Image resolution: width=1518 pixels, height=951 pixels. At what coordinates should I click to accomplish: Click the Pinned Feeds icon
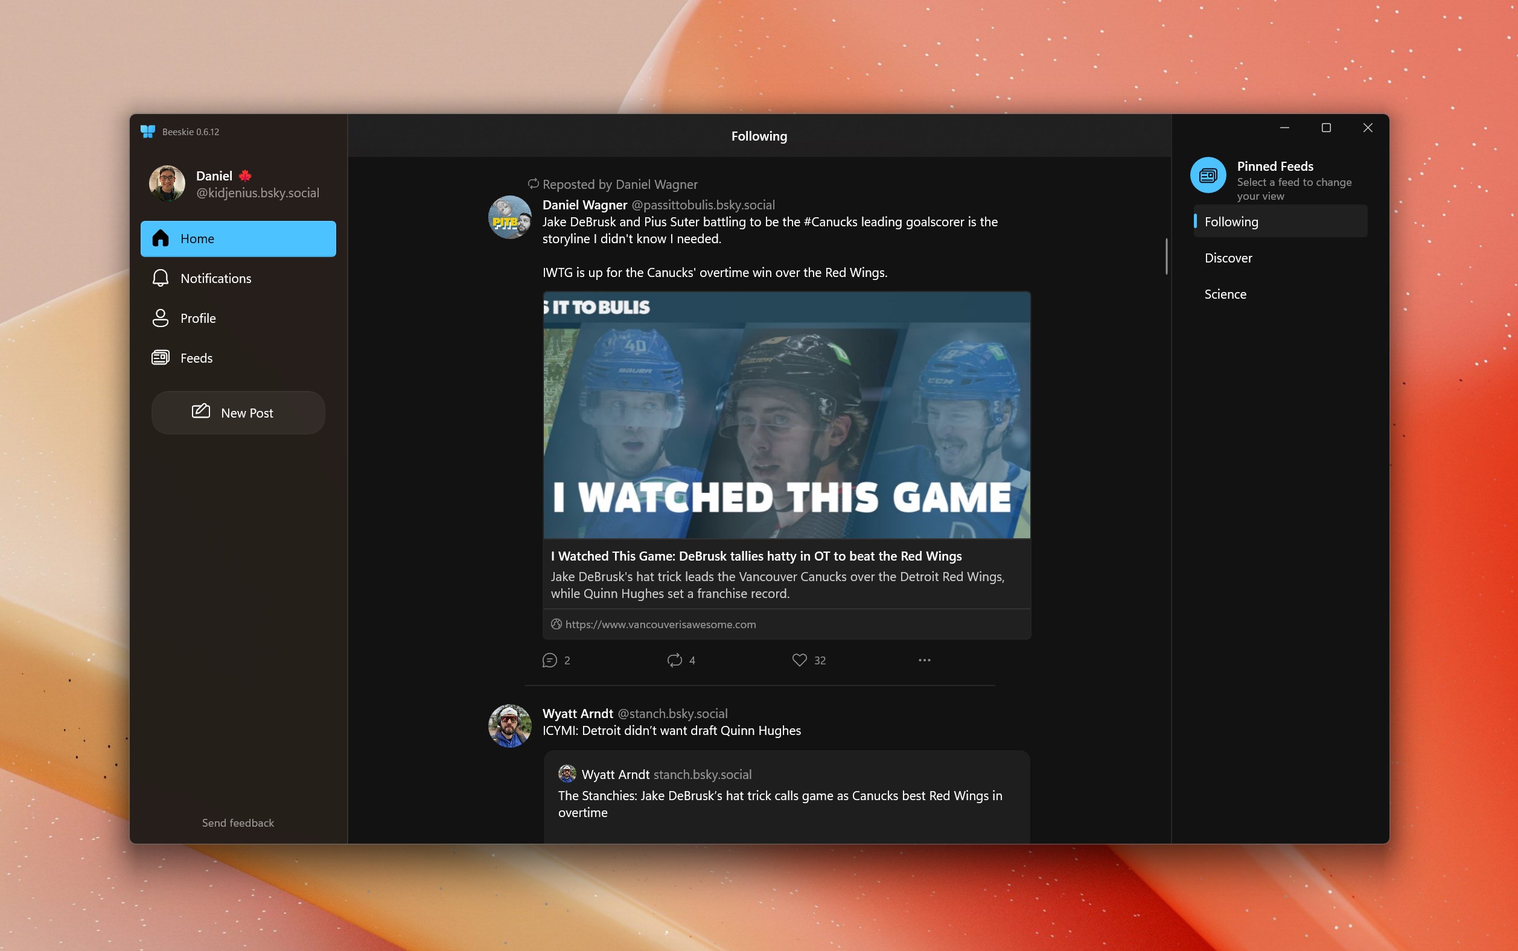pyautogui.click(x=1208, y=176)
